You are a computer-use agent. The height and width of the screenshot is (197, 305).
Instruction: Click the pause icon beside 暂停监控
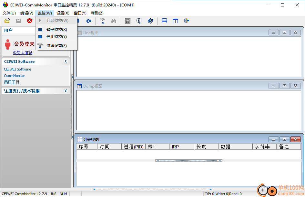40,30
